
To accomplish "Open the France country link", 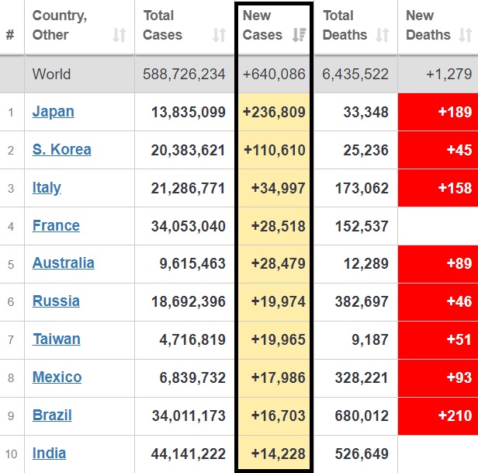I will point(56,226).
